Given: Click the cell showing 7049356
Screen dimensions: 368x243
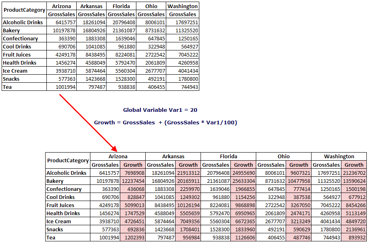Looking at the screenshot, I should point(188,221).
